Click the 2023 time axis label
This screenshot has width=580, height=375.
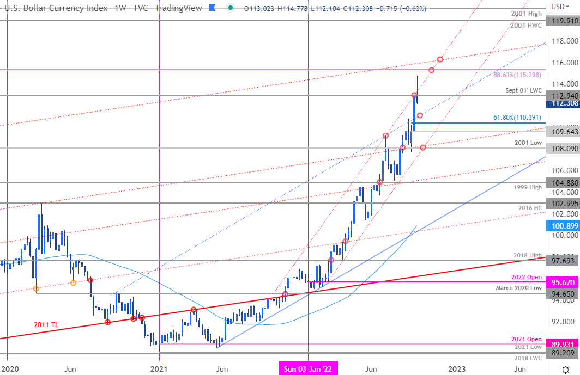click(457, 369)
